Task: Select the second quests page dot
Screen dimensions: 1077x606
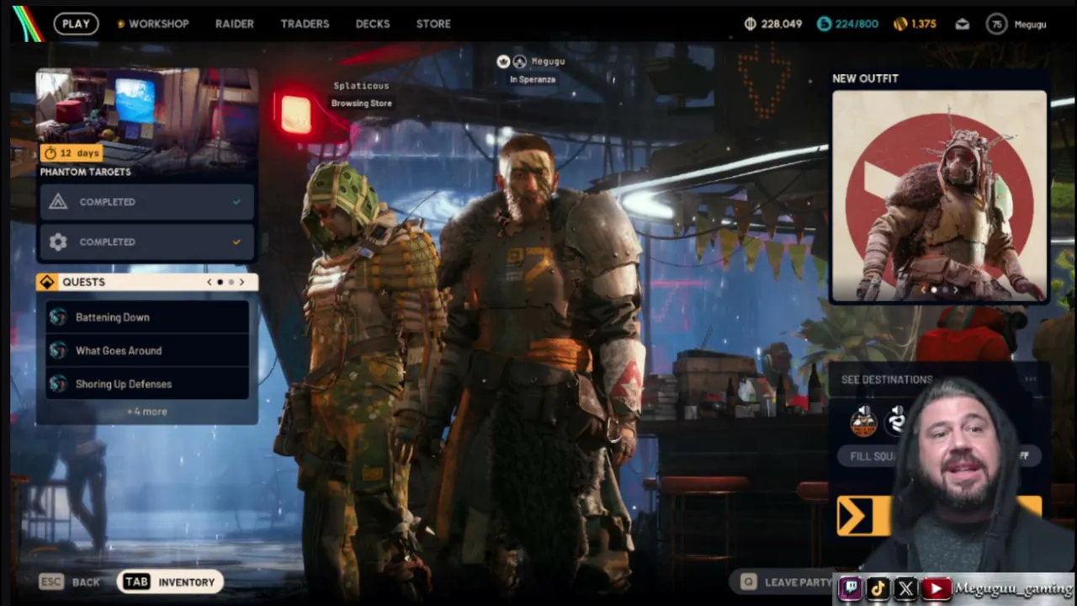Action: [231, 282]
